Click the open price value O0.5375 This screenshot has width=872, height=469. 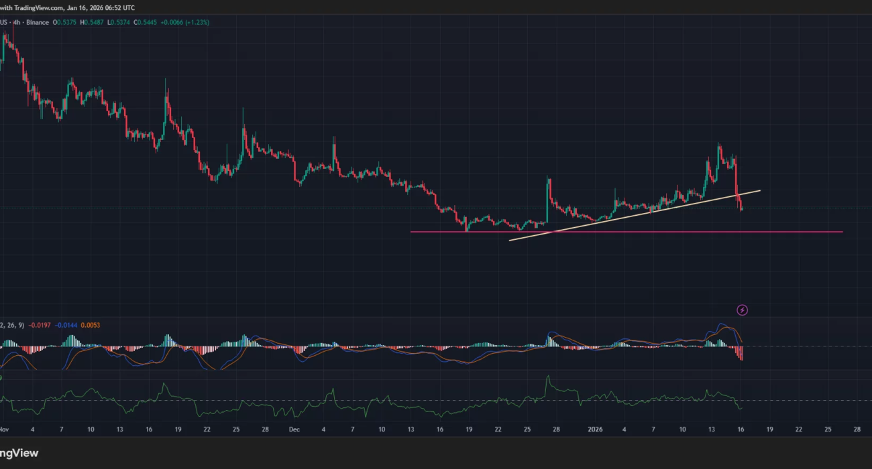[66, 22]
